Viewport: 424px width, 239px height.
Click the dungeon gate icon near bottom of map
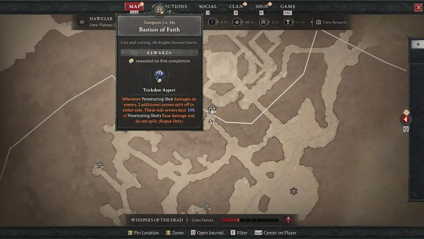click(x=207, y=207)
